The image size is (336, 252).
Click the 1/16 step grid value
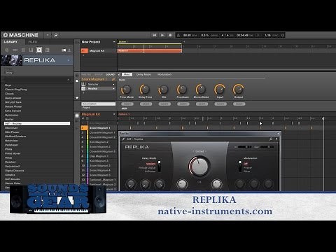point(267,35)
